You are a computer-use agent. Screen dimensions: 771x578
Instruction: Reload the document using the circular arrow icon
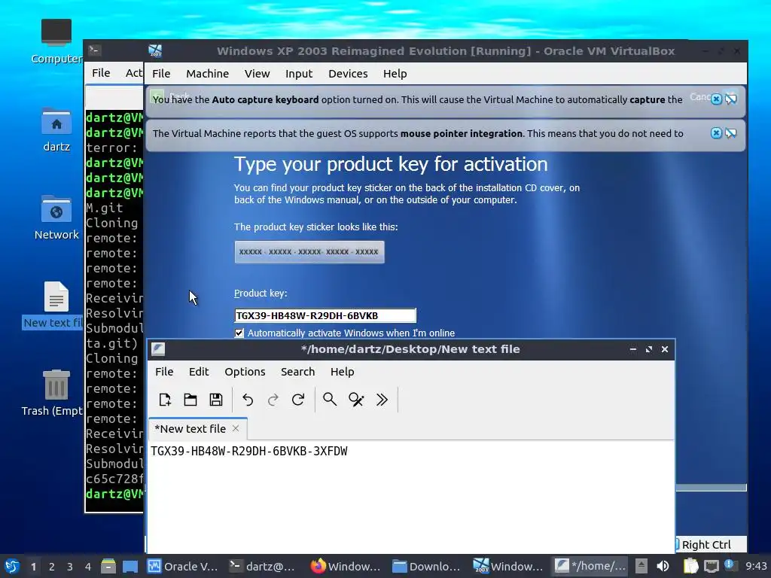coord(298,400)
